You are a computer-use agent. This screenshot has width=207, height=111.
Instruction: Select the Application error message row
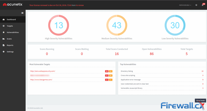(x=162, y=80)
